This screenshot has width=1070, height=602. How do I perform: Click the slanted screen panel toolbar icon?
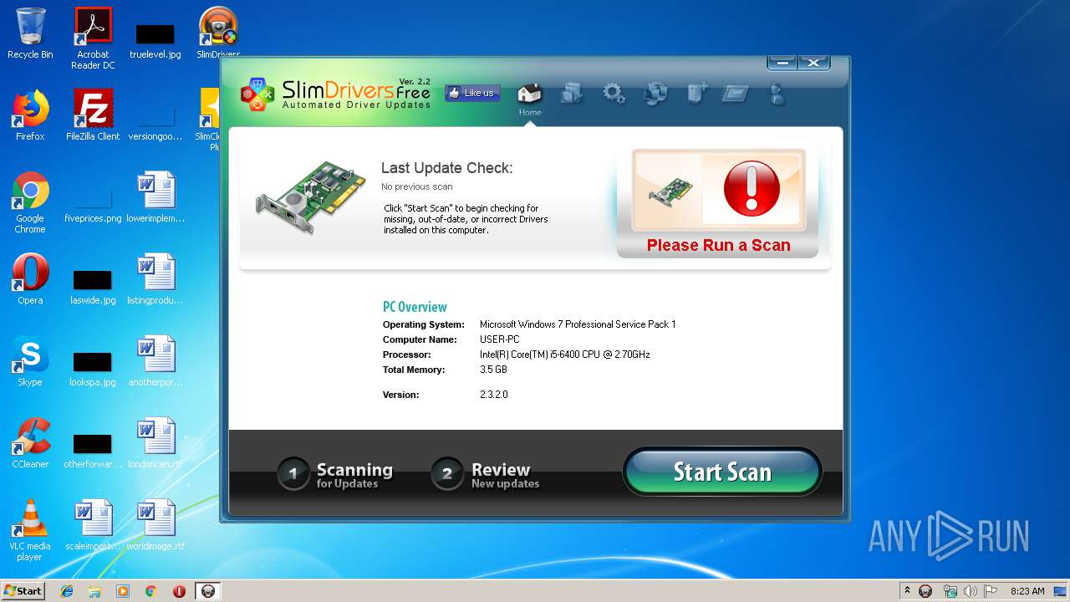click(735, 93)
